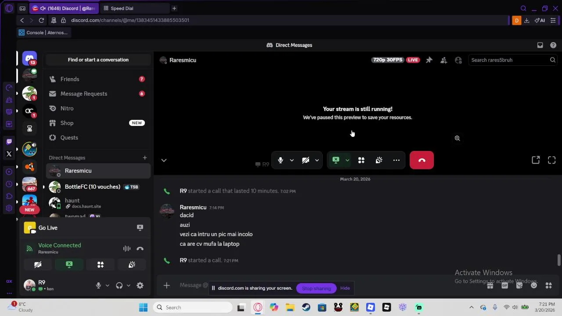Open Quests page

click(x=98, y=138)
